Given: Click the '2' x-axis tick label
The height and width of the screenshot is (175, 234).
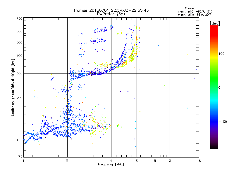Looking at the screenshot, I should (67, 161).
